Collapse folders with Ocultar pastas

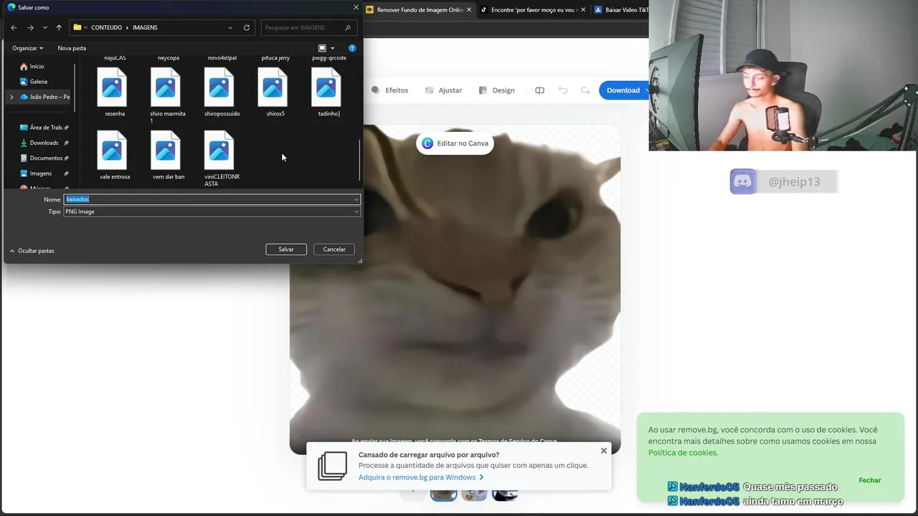[x=32, y=251]
